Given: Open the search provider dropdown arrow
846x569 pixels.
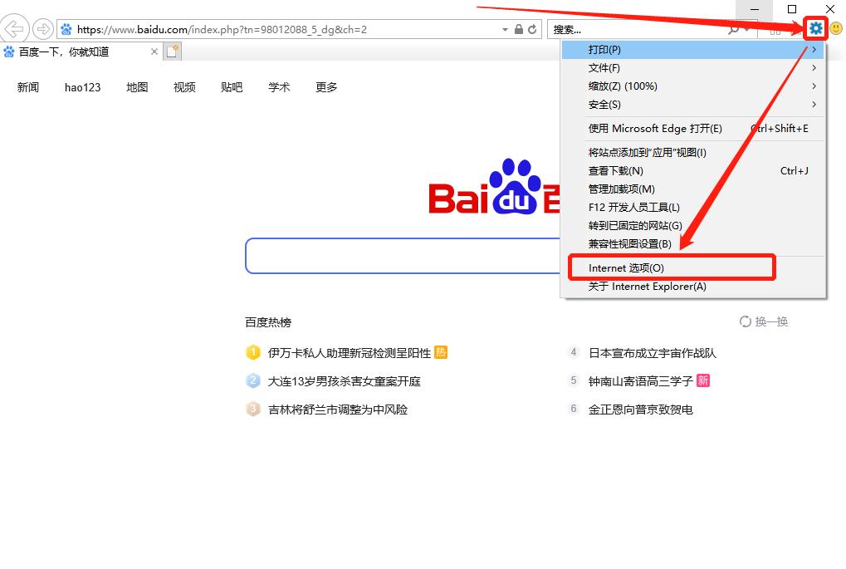Looking at the screenshot, I should 745,28.
